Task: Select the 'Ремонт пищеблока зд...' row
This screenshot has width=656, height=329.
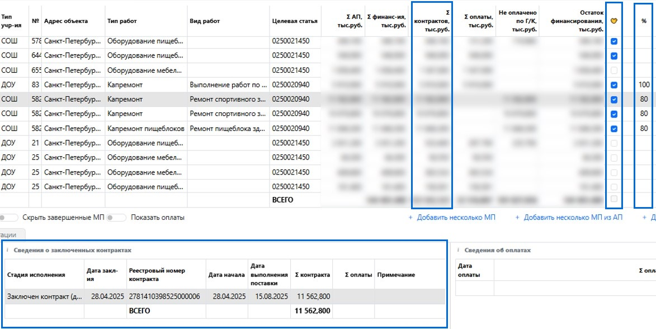Action: (x=227, y=129)
